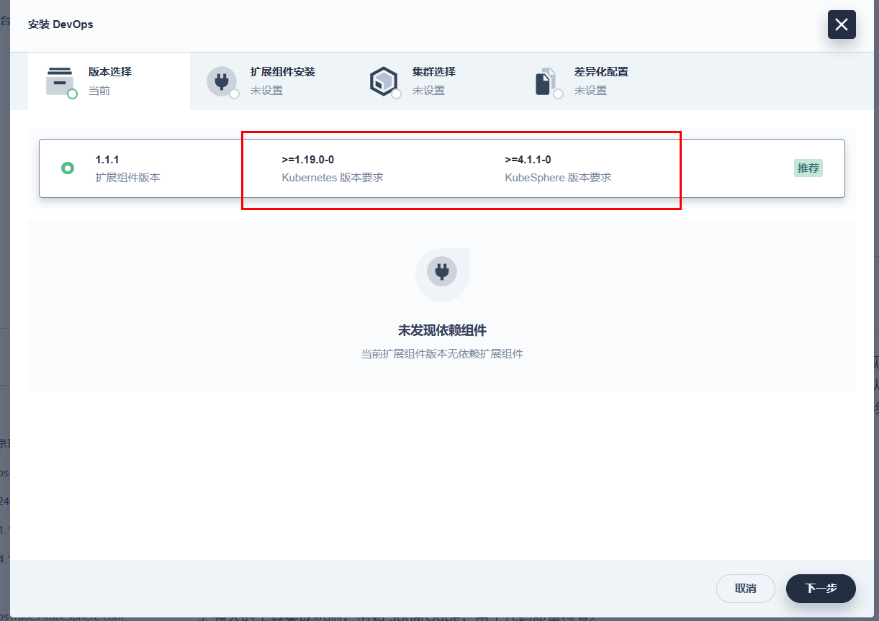Click the 未设置 status under 差异化配置
The image size is (879, 621).
tap(590, 91)
